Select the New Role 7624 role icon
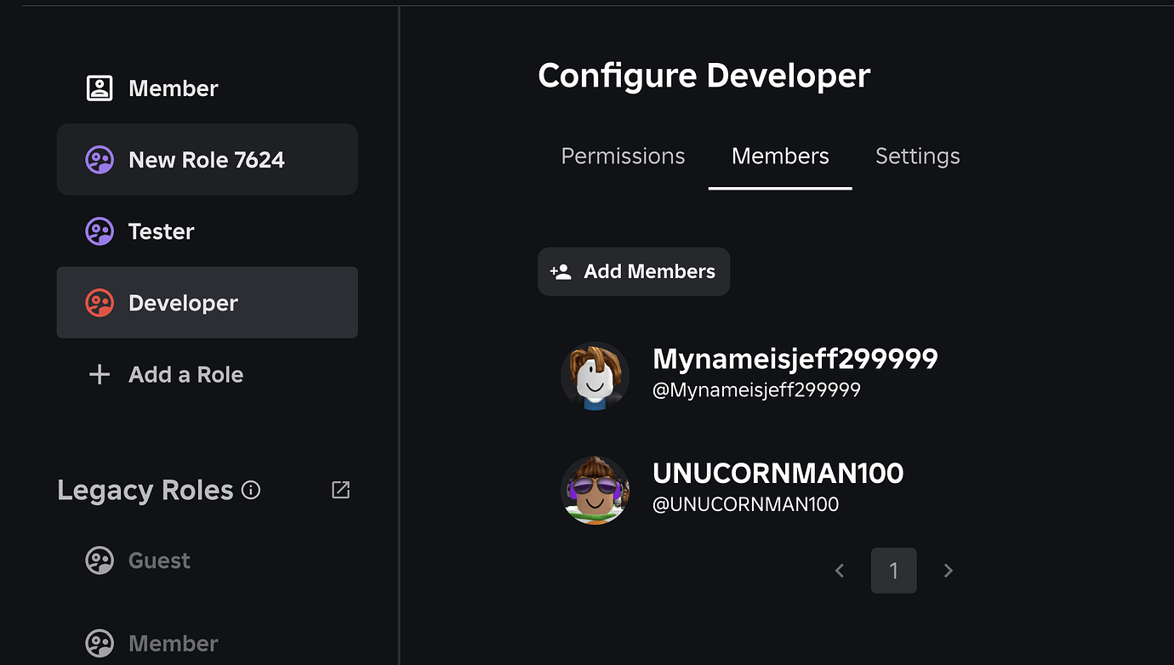The image size is (1174, 665). 100,159
